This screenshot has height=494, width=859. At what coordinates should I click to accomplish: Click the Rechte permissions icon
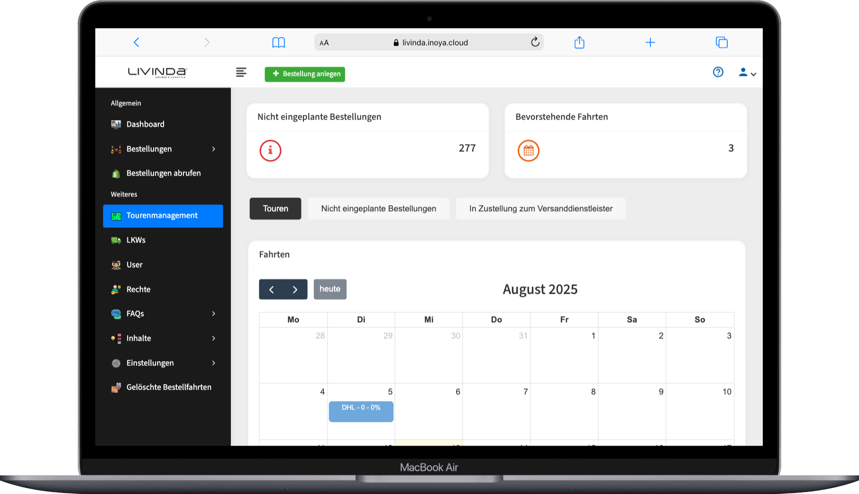(116, 289)
